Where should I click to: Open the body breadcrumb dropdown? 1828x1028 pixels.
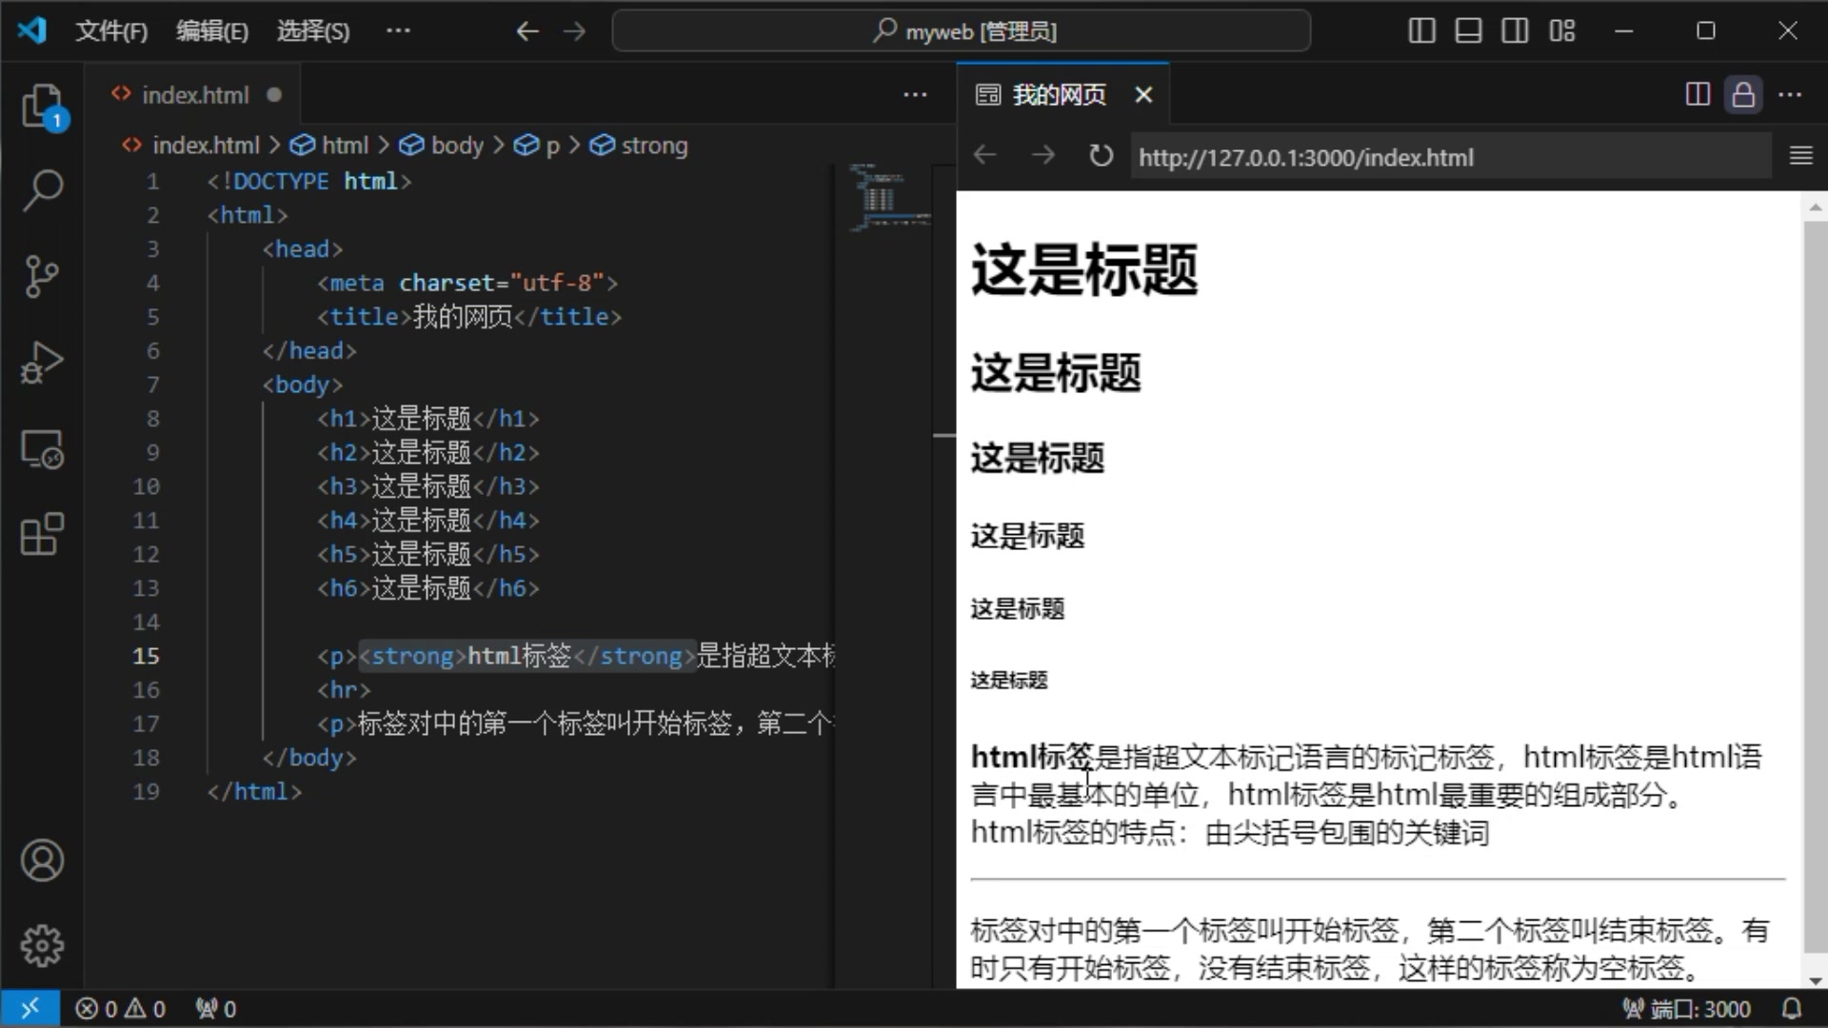455,145
